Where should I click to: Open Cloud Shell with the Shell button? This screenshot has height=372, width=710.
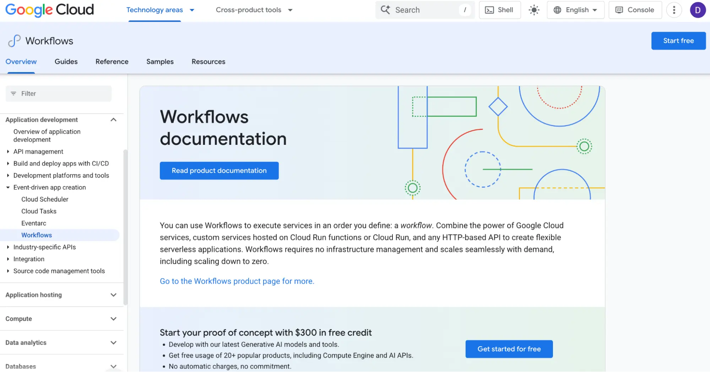[x=500, y=10]
